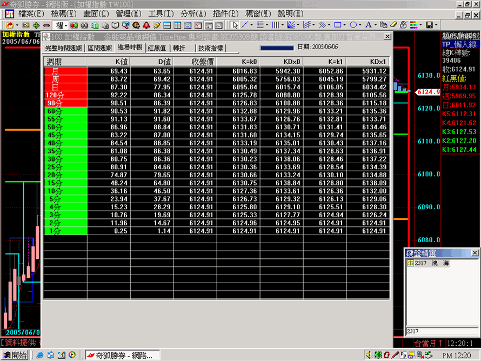Select the 60分 period row label

(x=65, y=111)
